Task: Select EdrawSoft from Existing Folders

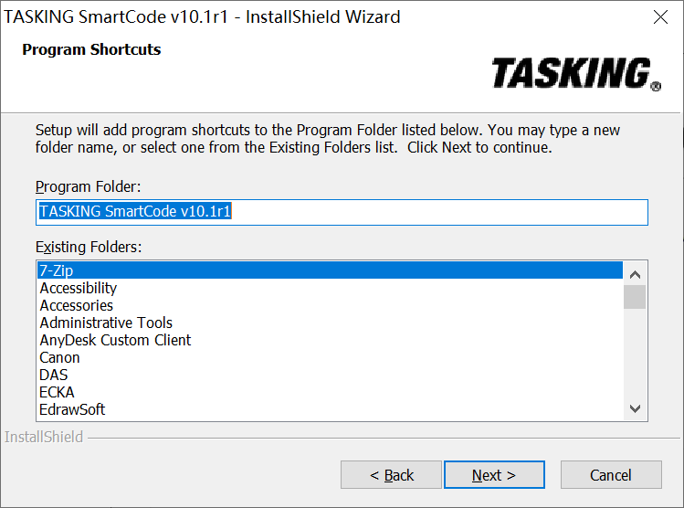Action: (x=72, y=409)
